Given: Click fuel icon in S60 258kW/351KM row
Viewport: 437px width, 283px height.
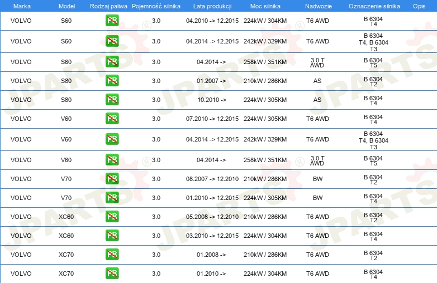Looking at the screenshot, I should tap(112, 62).
